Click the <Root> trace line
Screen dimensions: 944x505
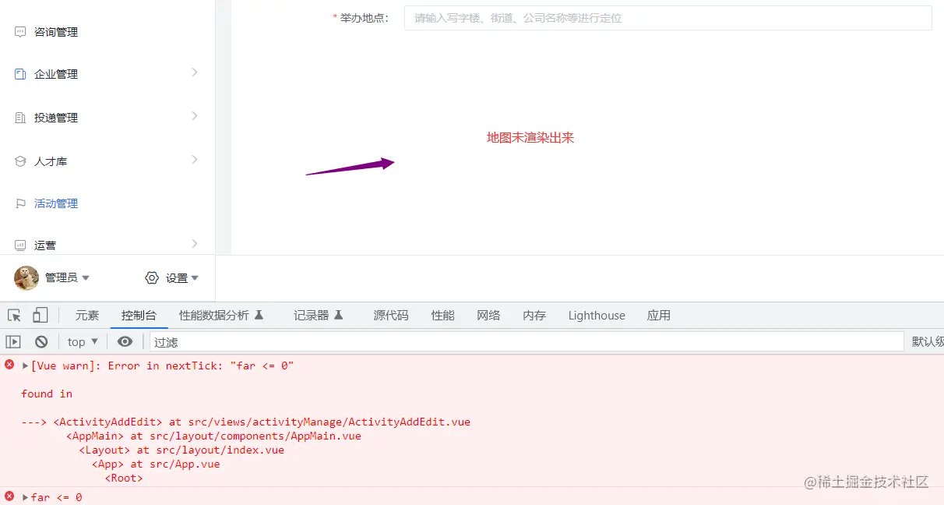tap(124, 478)
